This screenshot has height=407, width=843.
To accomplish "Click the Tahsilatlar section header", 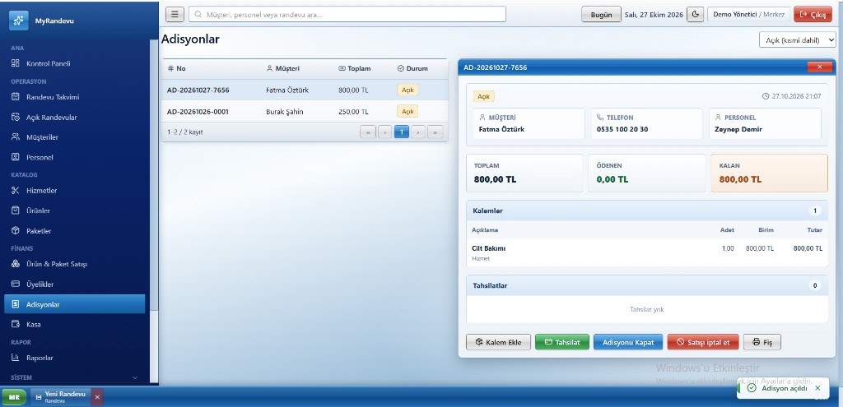I will 647,285.
